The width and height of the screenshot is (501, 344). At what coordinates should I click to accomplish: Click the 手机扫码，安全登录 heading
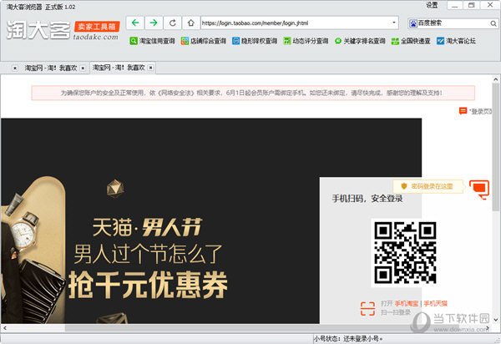pos(367,199)
